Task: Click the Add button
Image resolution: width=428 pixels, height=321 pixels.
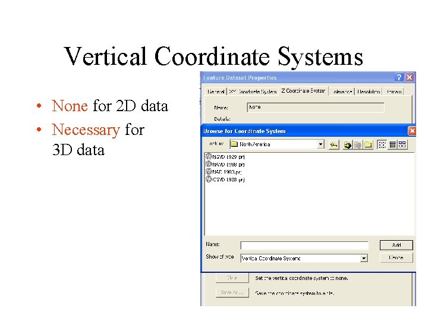Action: 396,245
